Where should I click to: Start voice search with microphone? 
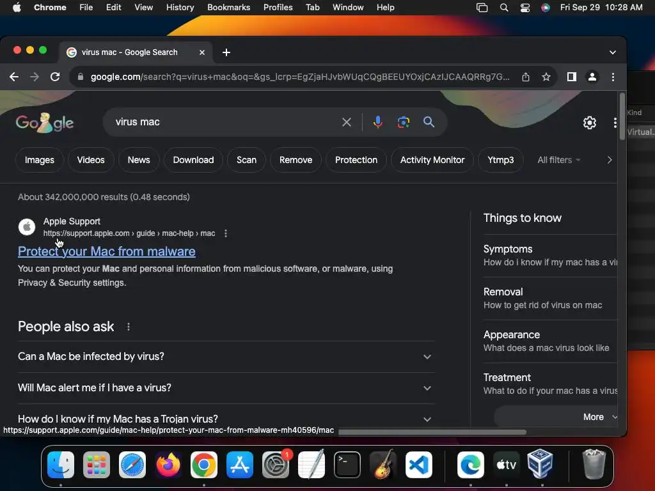coord(377,122)
